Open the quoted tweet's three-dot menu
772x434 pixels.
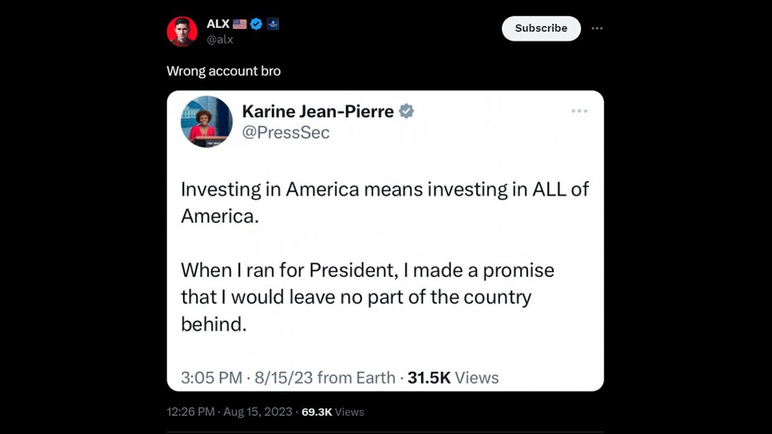pos(579,111)
